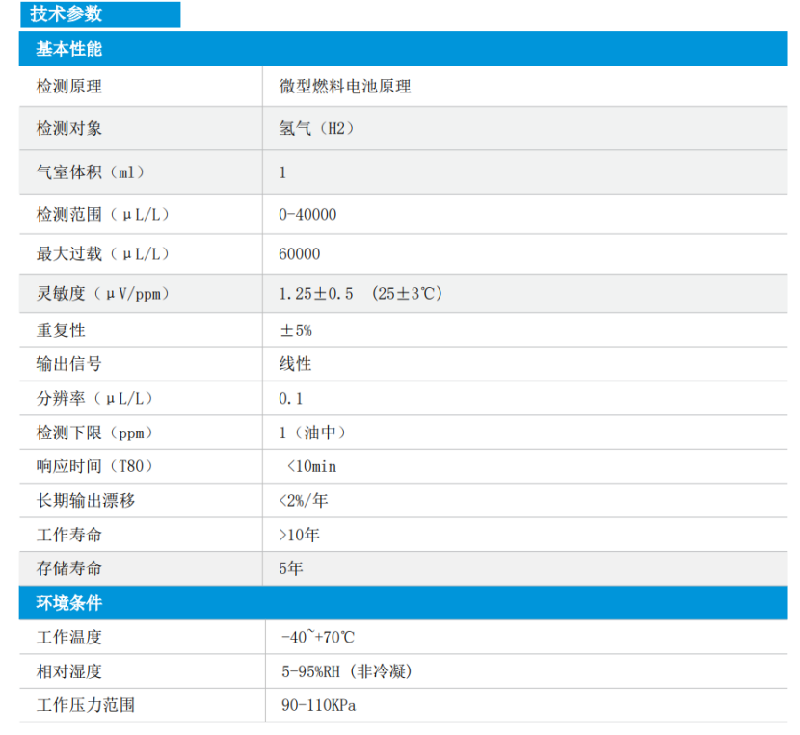Select the value 0-40000
Screen dimensions: 800x735
click(307, 214)
